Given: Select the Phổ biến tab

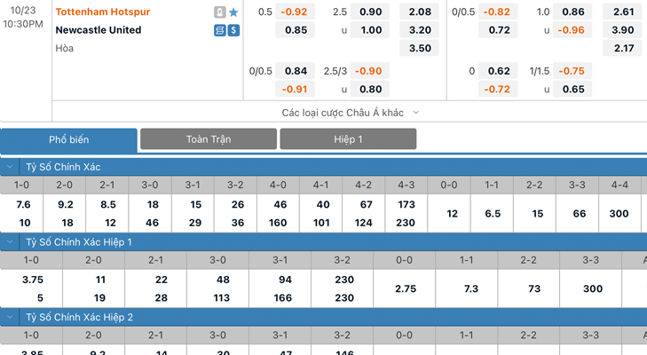Looking at the screenshot, I should click(68, 140).
